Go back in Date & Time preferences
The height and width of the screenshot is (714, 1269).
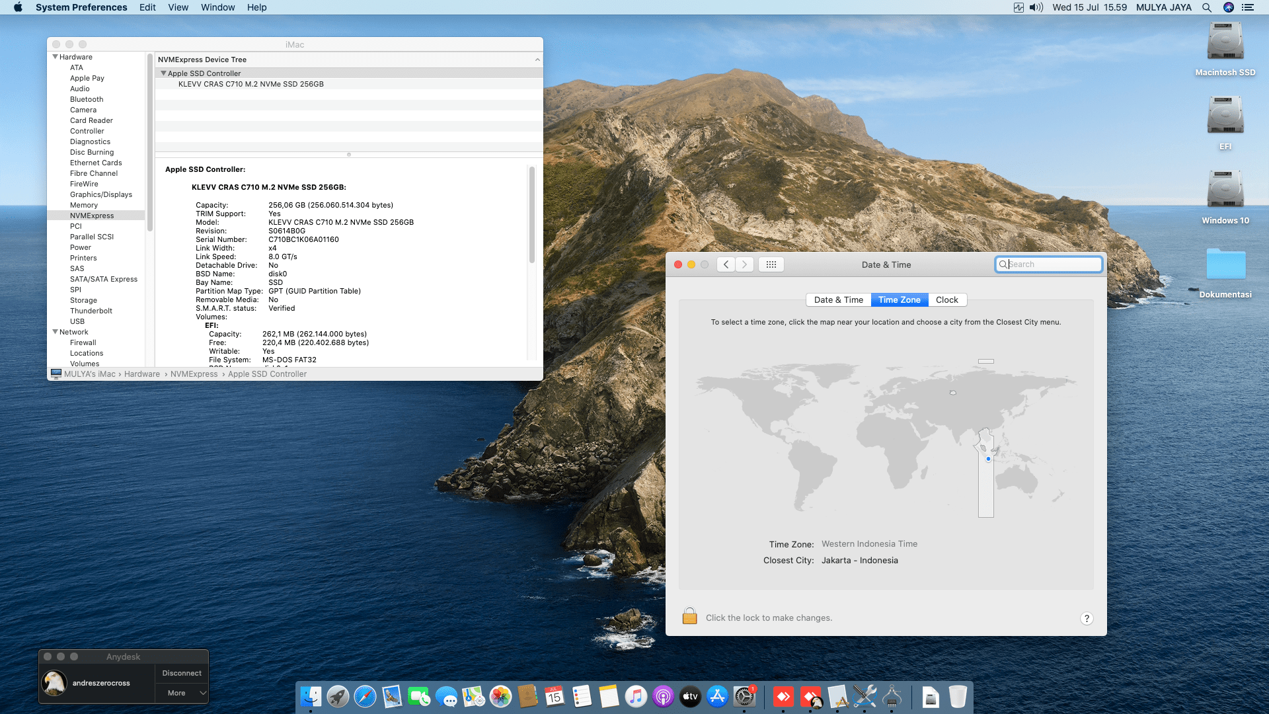click(726, 264)
